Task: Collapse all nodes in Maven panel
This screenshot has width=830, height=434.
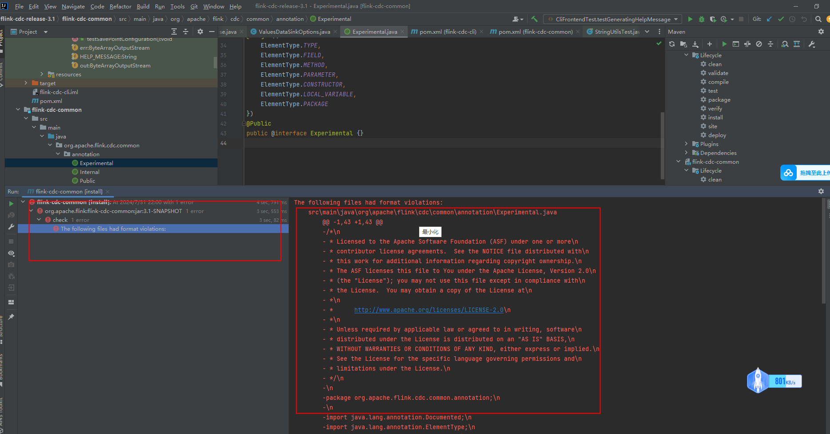Action: 770,44
